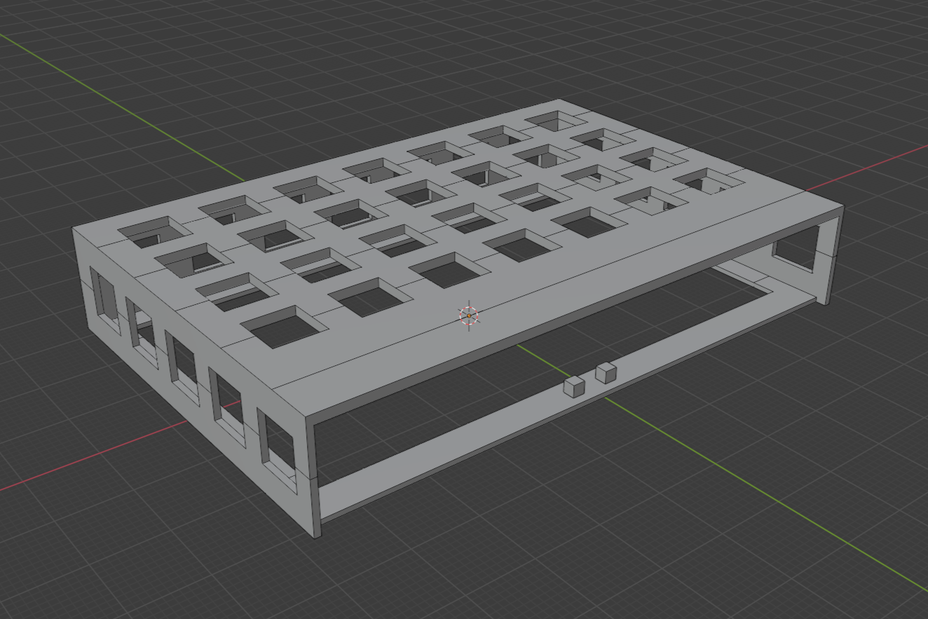Click the 3D cursor crosshair on the model
Screen dimensions: 928x619
tap(469, 315)
